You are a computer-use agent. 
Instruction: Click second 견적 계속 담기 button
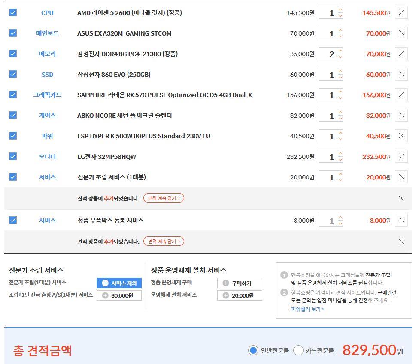(164, 241)
